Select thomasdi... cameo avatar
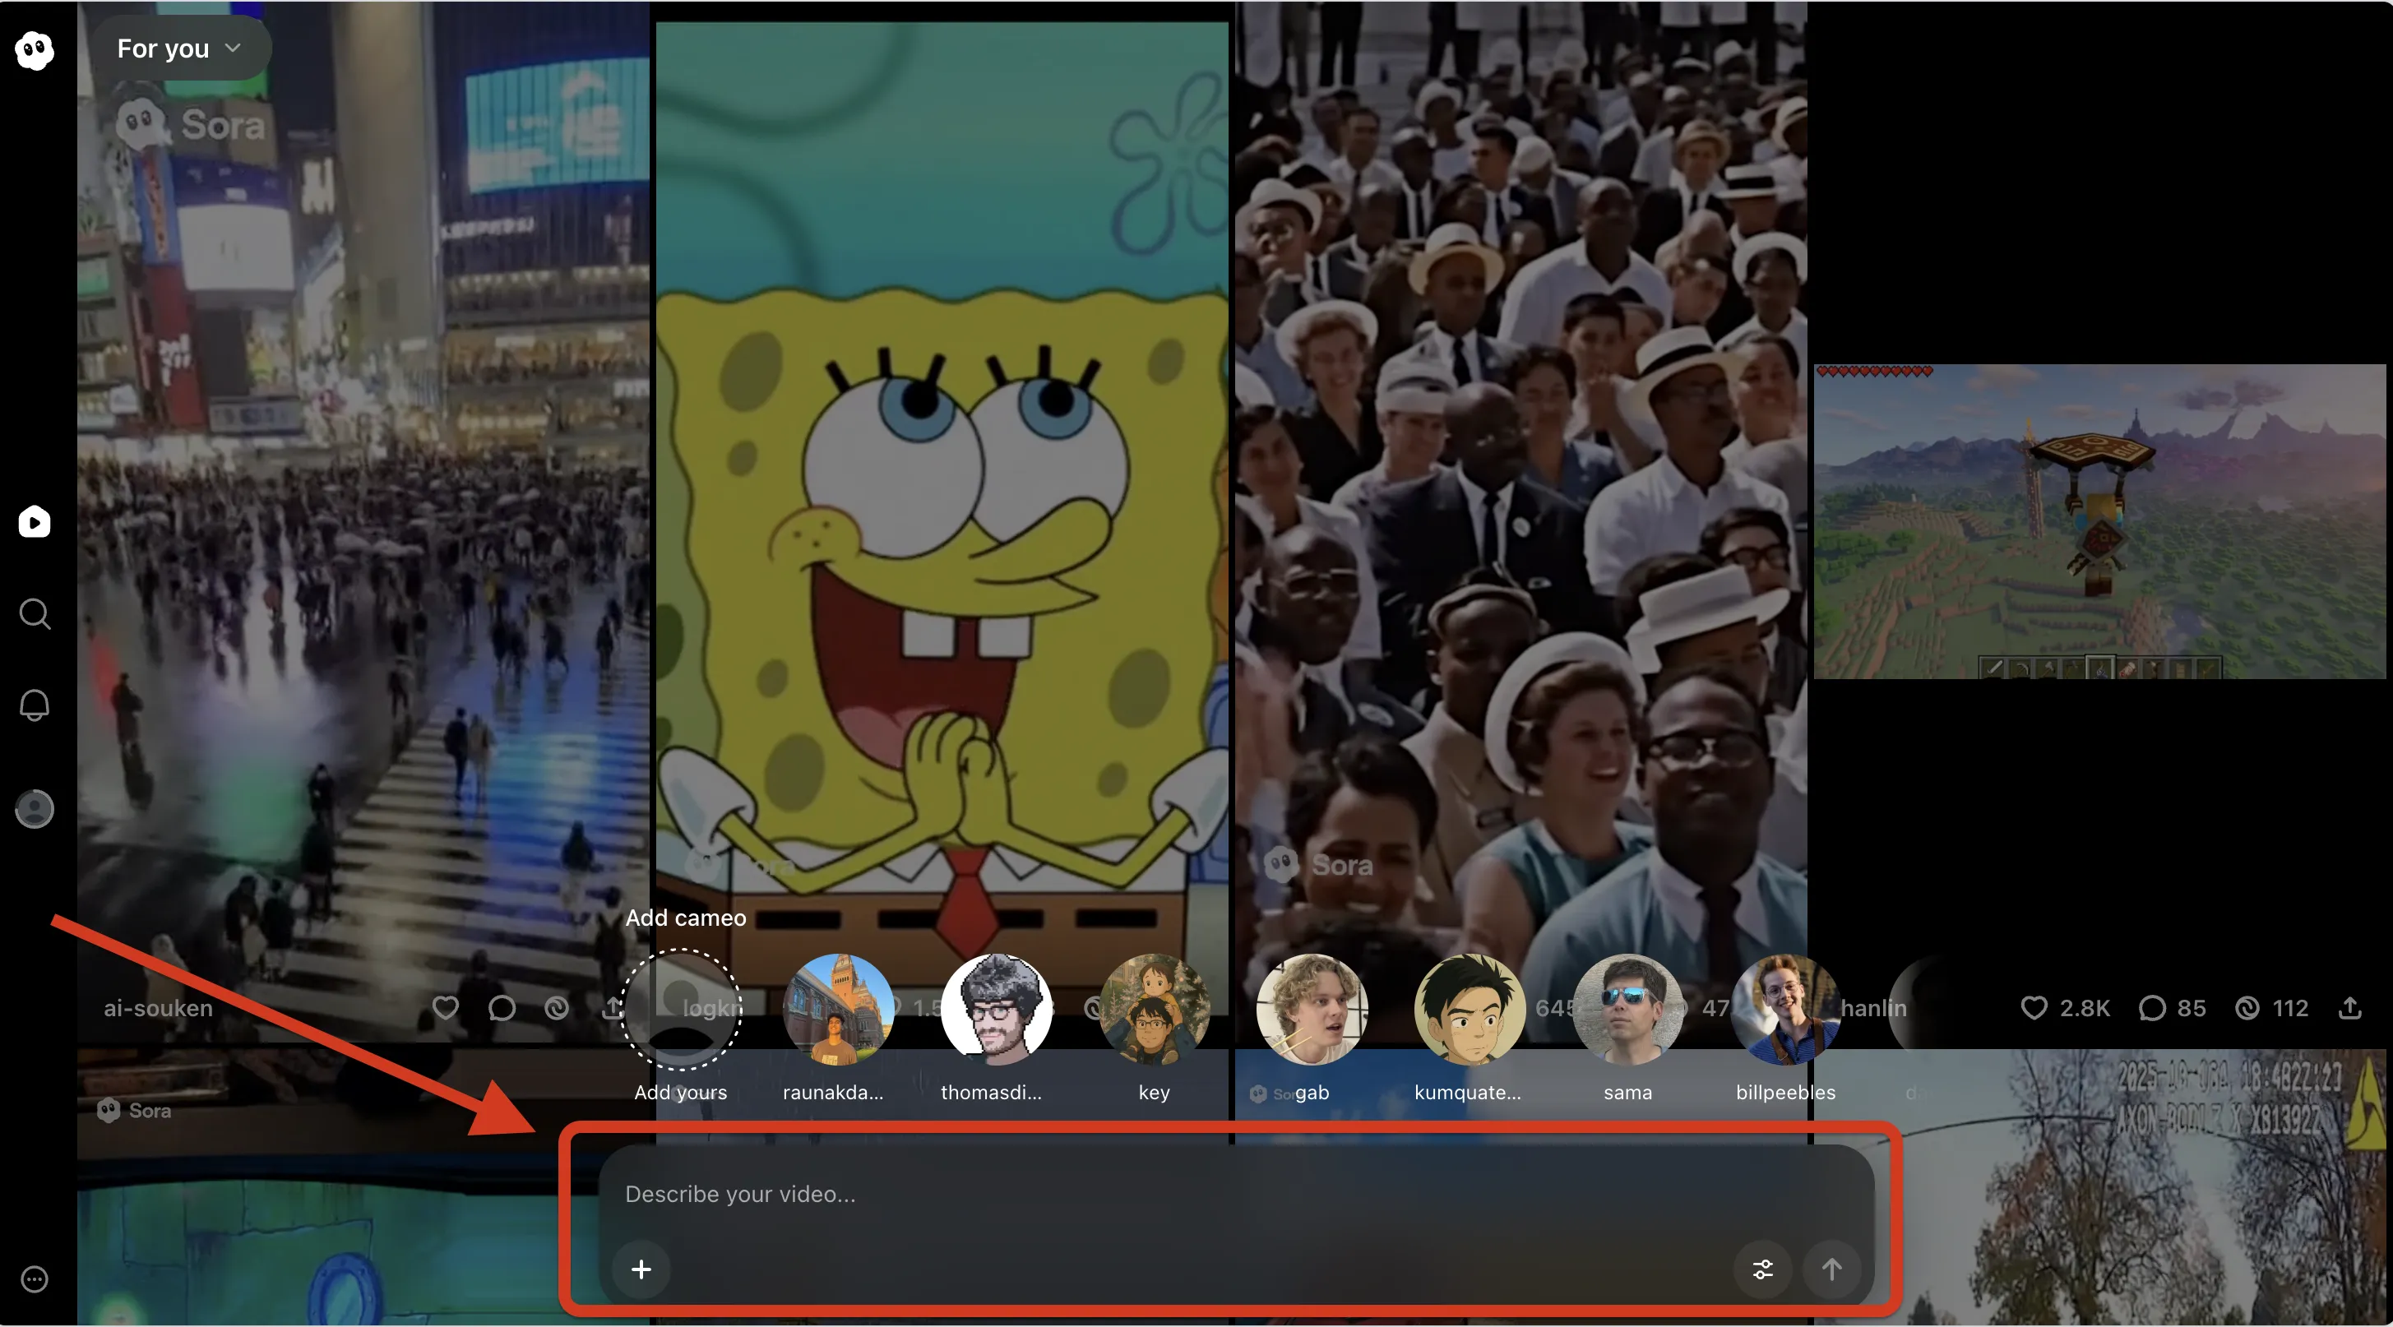 pyautogui.click(x=996, y=1010)
